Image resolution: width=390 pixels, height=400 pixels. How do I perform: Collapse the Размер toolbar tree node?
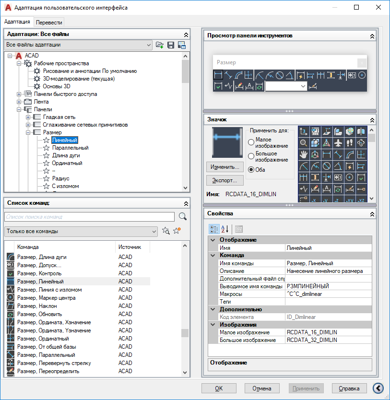[28, 132]
